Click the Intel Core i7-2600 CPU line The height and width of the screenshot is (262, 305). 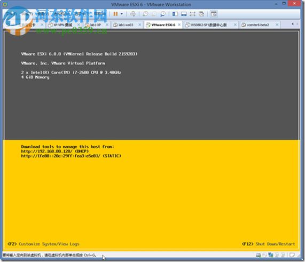click(x=71, y=73)
